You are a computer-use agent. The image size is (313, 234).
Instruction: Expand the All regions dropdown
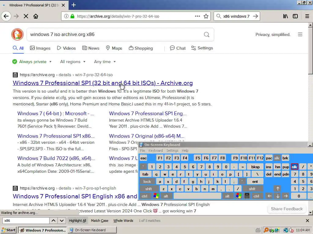click(x=73, y=62)
